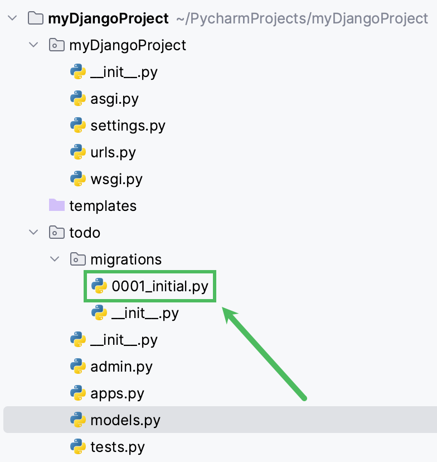
Task: Select the templates folder entry
Action: 103,206
